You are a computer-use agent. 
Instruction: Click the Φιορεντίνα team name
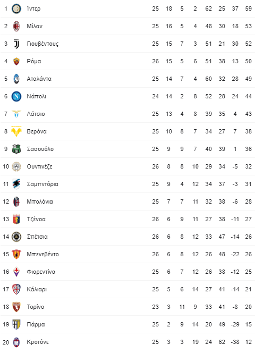pos(41,272)
